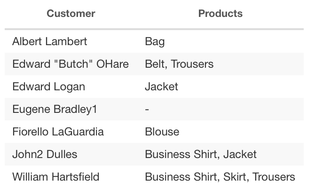Click the word Dulles in customer column
This screenshot has width=315, height=190.
pyautogui.click(x=62, y=154)
